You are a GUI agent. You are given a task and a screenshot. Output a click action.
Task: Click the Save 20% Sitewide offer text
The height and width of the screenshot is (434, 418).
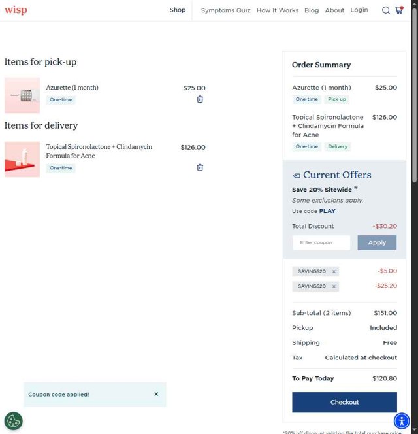pos(322,190)
